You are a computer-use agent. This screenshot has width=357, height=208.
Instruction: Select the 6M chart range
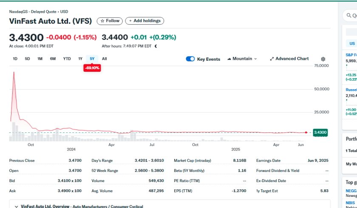[53, 59]
